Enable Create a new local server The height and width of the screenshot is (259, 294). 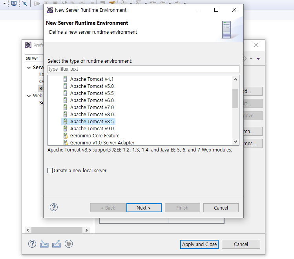click(x=50, y=171)
